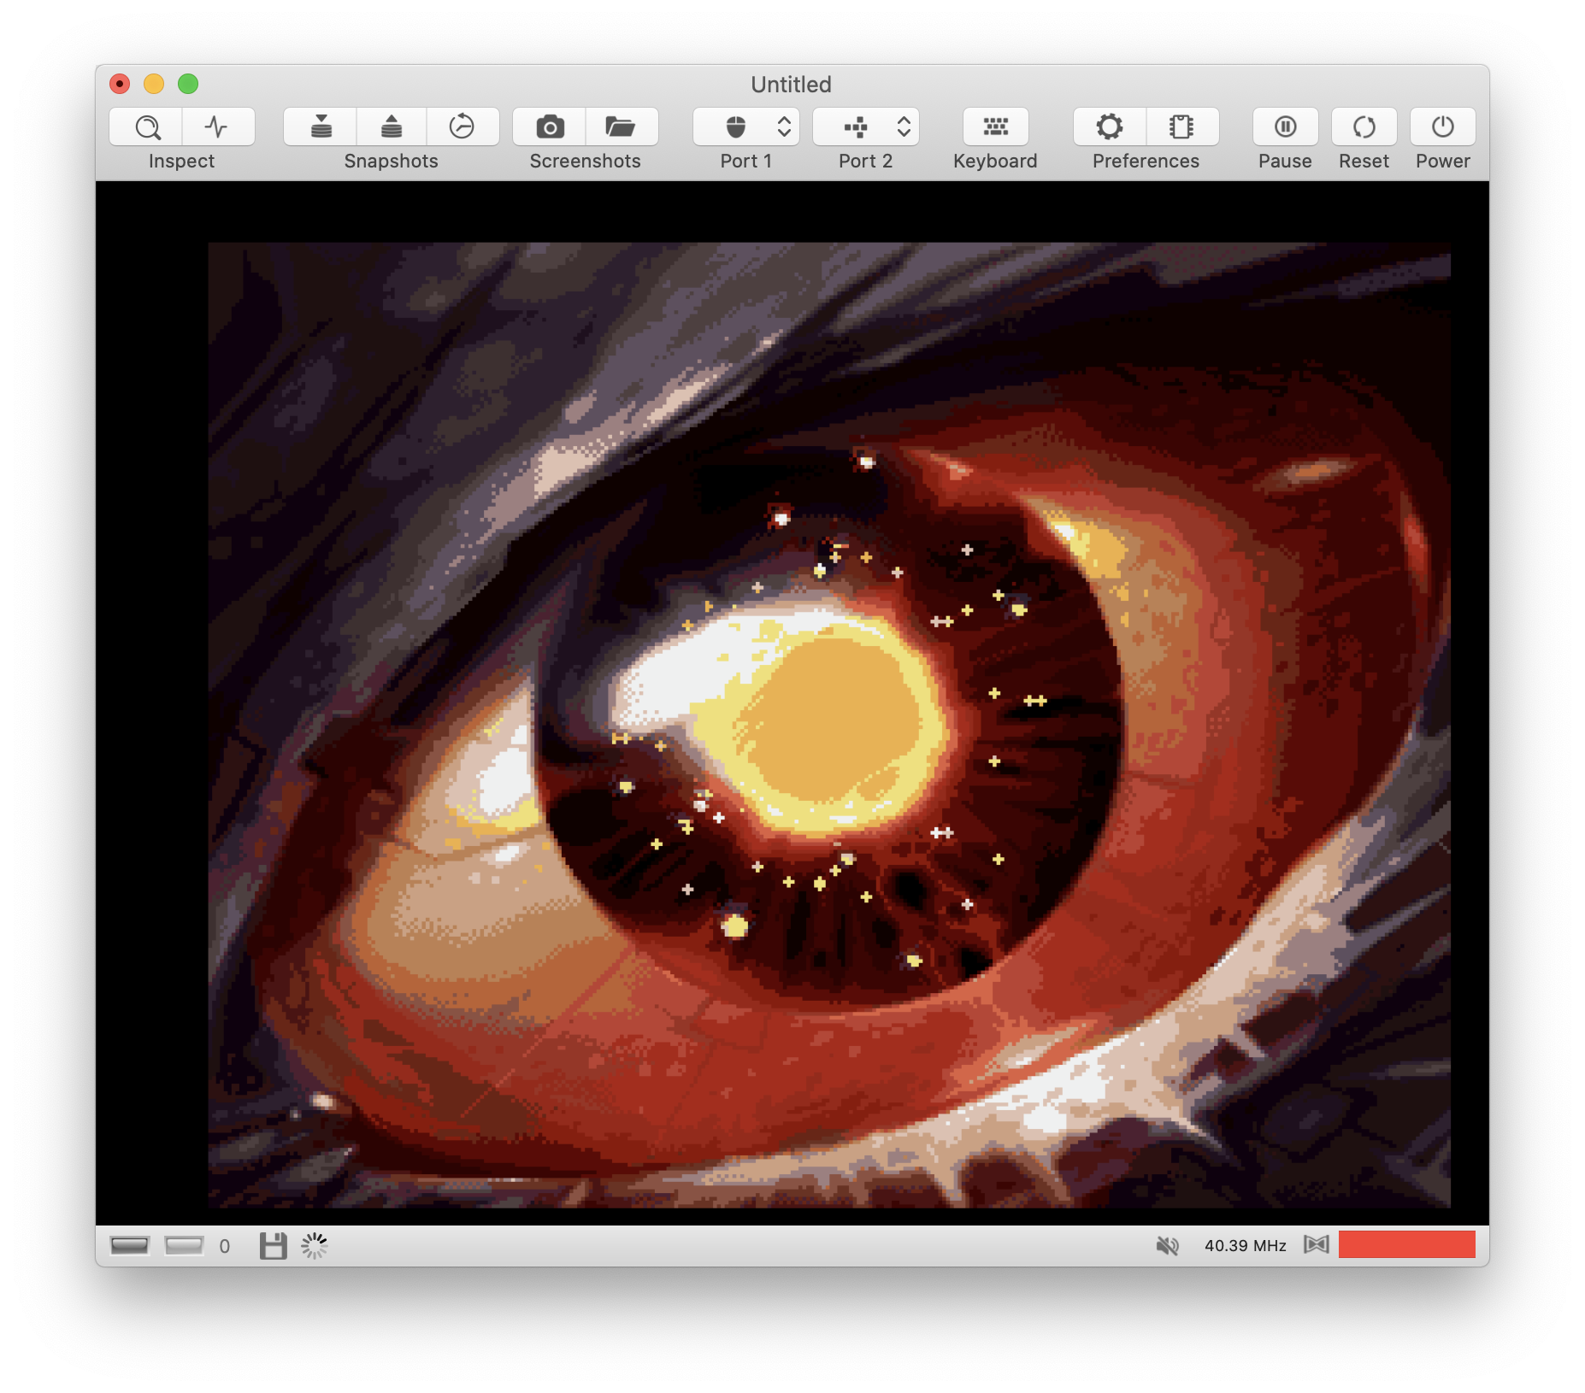Click the 40.39 MHz clock readout

point(1245,1245)
